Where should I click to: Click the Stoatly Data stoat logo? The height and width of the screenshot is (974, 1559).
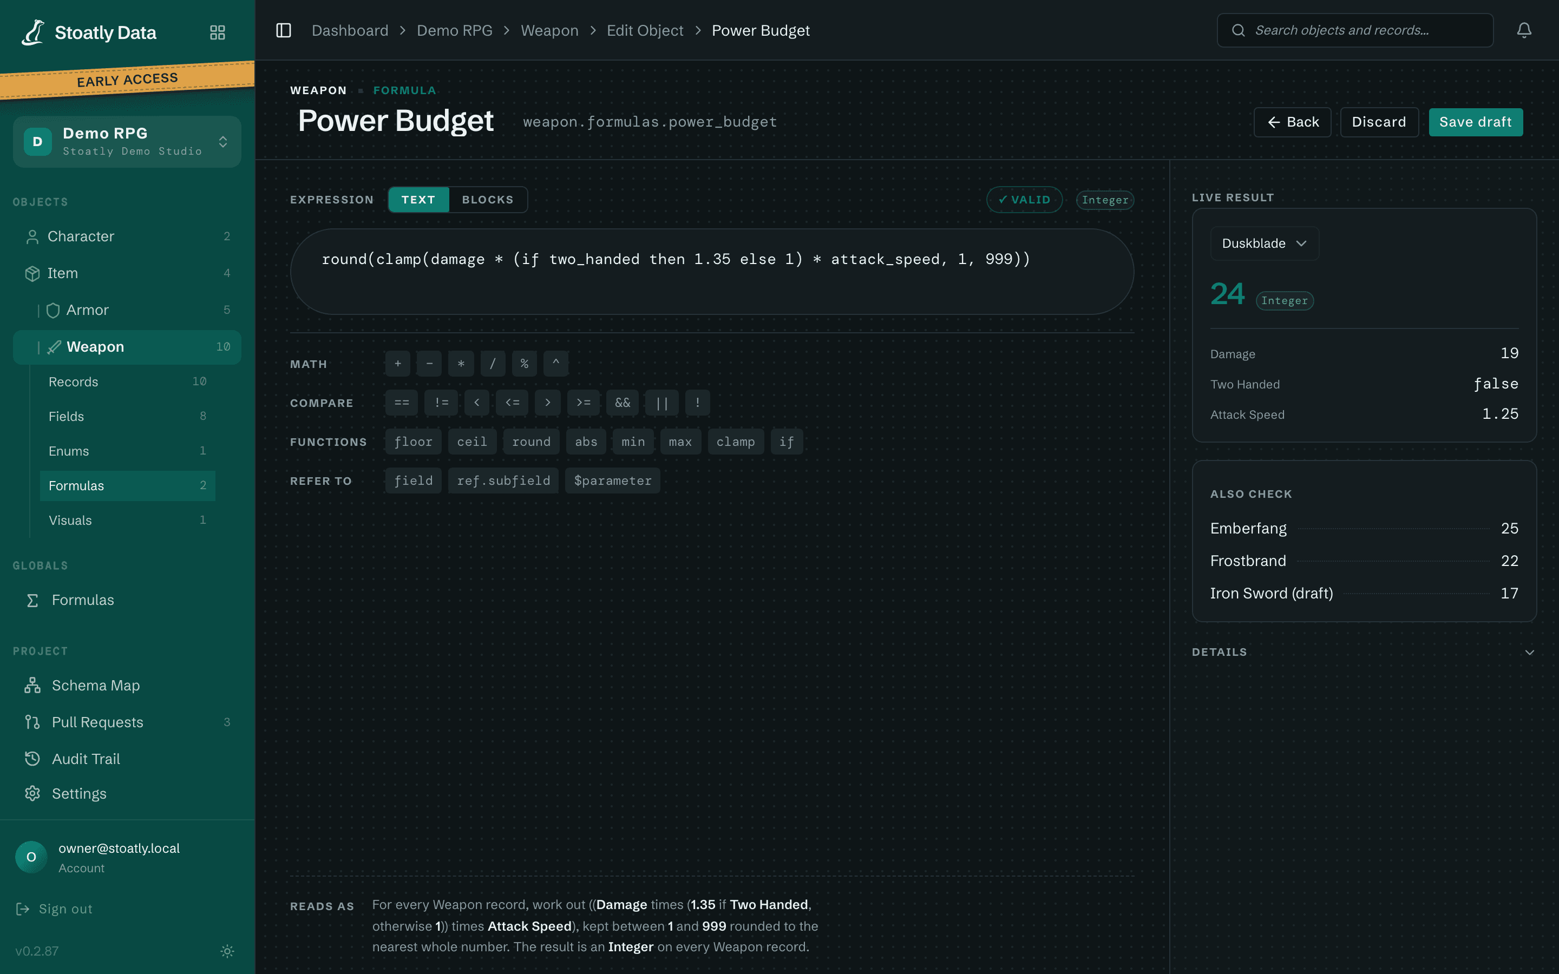pyautogui.click(x=33, y=32)
